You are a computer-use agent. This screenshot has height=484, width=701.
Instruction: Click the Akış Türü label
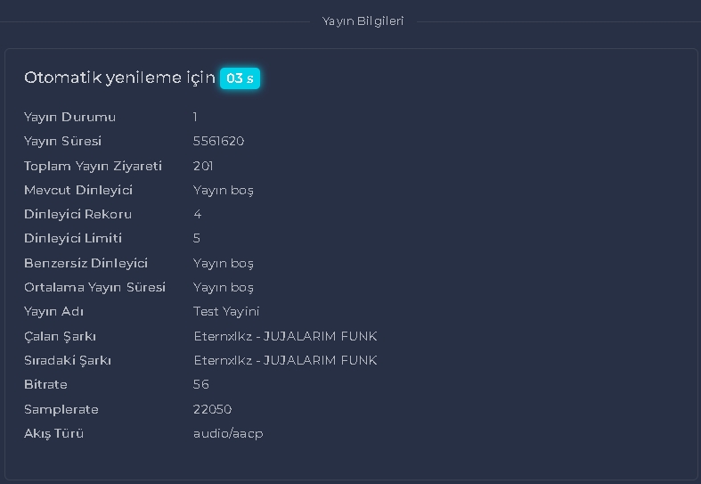(x=53, y=434)
